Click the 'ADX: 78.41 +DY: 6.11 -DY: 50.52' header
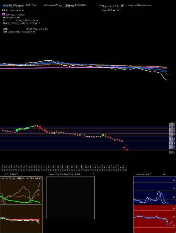This screenshot has width=176, height=233. pos(21,178)
